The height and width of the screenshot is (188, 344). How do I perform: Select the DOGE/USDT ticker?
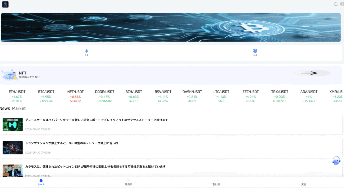point(104,96)
